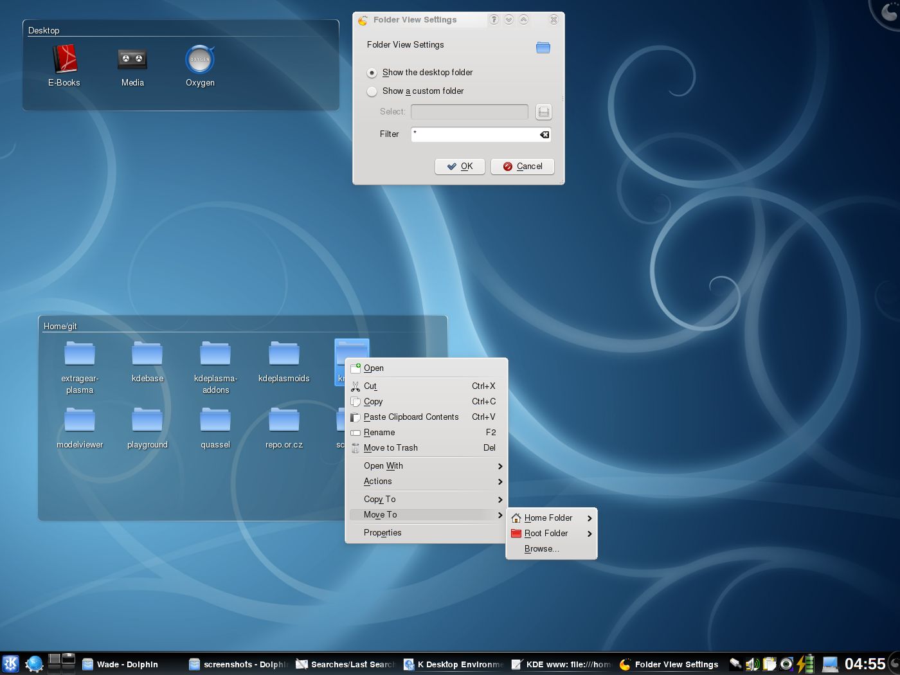Viewport: 900px width, 675px height.
Task: Choose Root Folder from Move To submenu
Action: 546,533
